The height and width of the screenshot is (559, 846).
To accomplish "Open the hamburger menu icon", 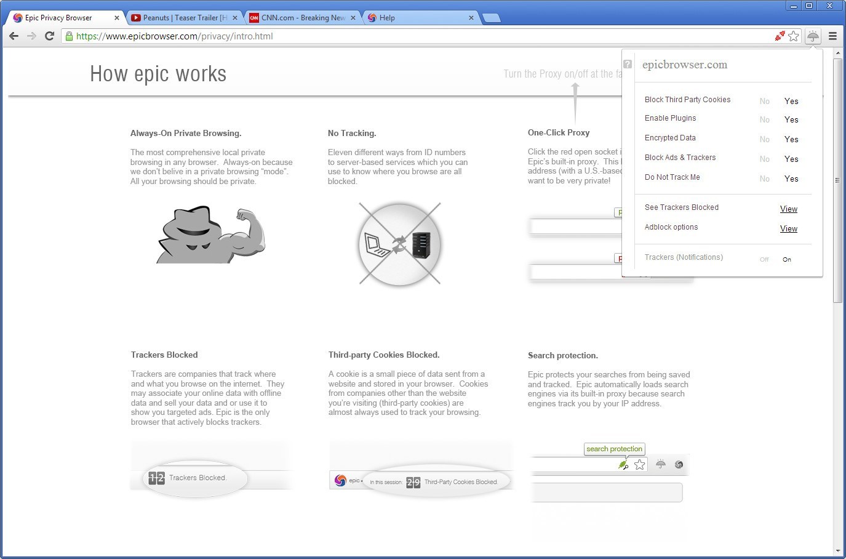I will (x=832, y=36).
